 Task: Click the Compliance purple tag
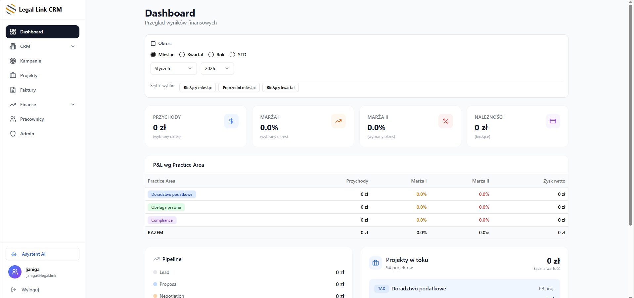point(162,220)
